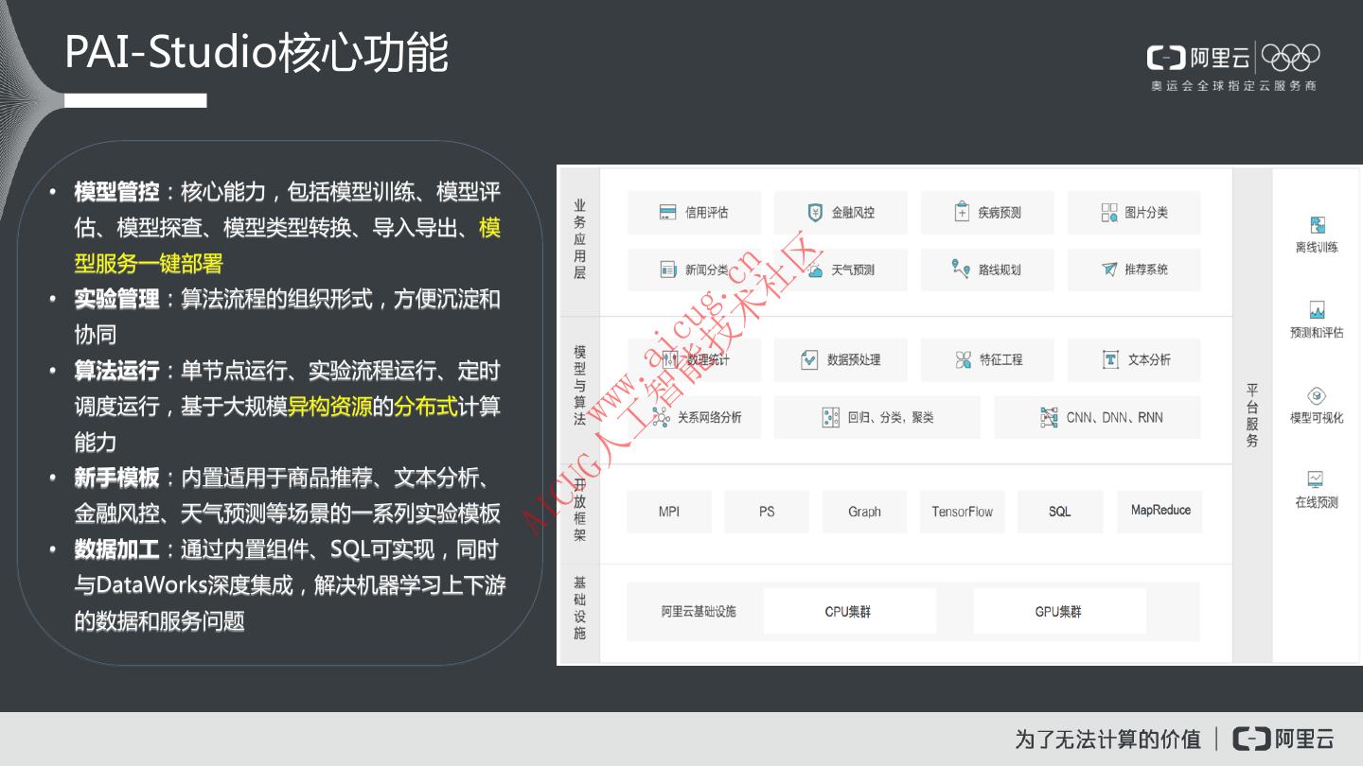Click the 预测和评估 chart icon
Viewport: 1363px width, 766px height.
(x=1317, y=310)
